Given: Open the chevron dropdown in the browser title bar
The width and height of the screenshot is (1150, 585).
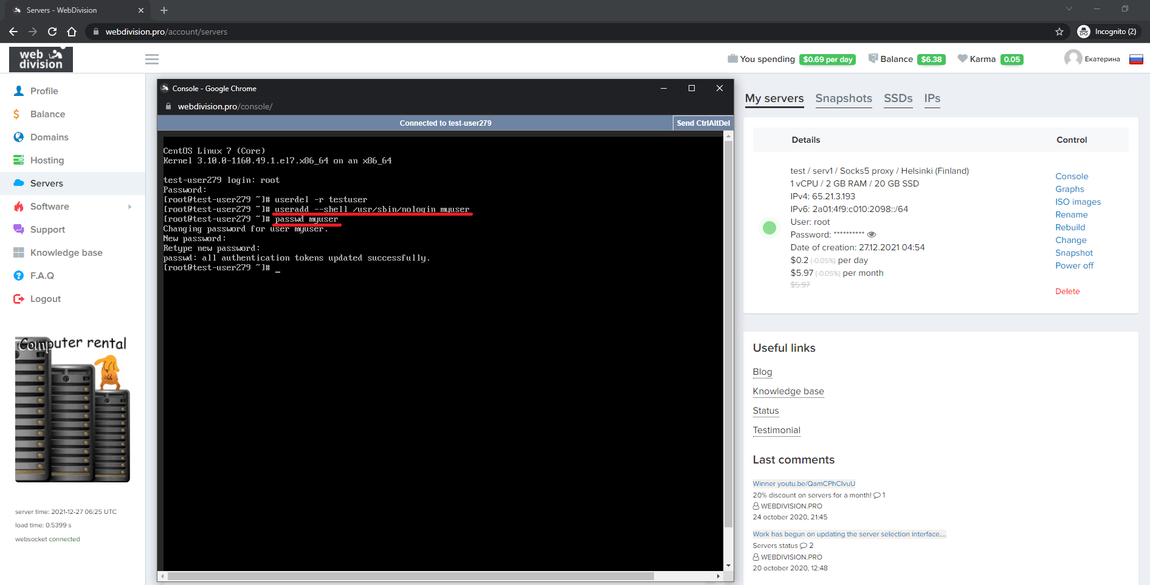Looking at the screenshot, I should (x=1069, y=9).
